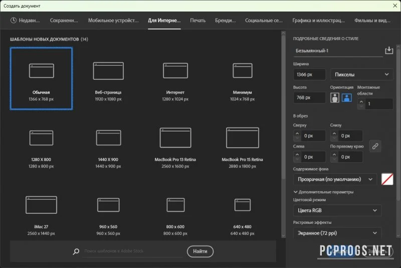Increase the По правому краю bleed value

coord(334,155)
